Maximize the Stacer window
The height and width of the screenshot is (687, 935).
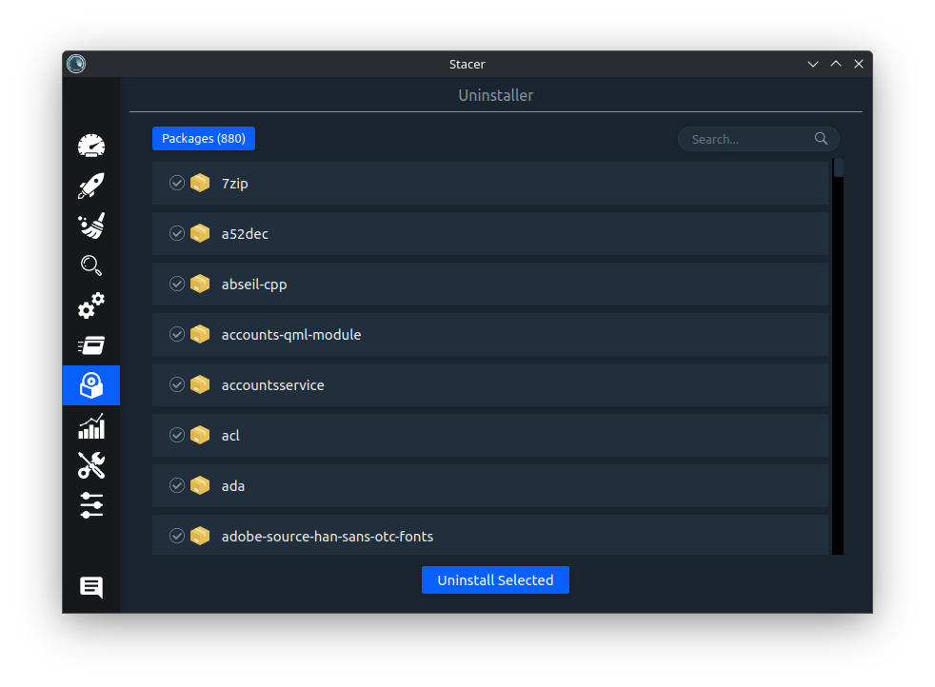(x=836, y=64)
